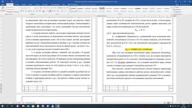The image size is (192, 108).
Task: Click Заменить (Replace) in the Editing group
Action: [x=177, y=9]
